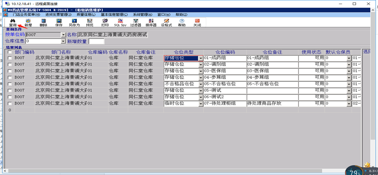The height and width of the screenshot is (175, 378).
Task: Open 仓位类型 dropdown for 02-调剂组 row
Action: tap(201, 65)
